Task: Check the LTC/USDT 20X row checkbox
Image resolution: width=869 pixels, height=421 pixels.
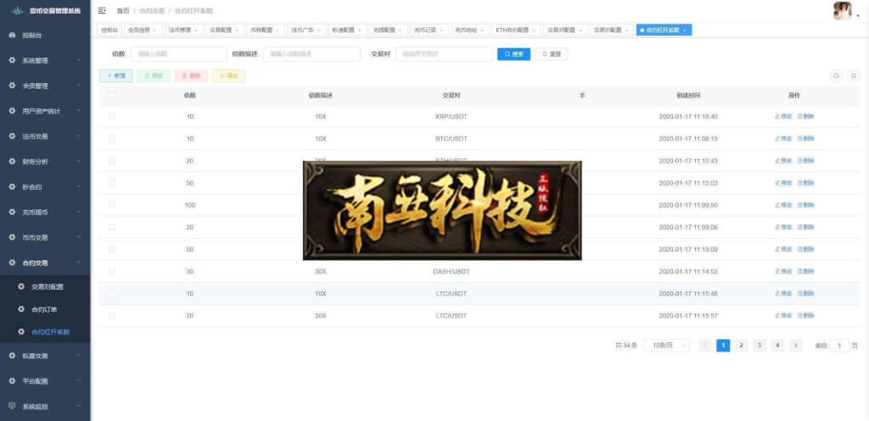Action: (112, 316)
